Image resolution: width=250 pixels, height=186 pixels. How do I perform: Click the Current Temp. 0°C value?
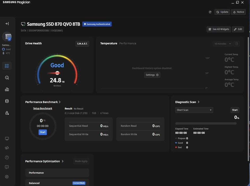coord(229,60)
